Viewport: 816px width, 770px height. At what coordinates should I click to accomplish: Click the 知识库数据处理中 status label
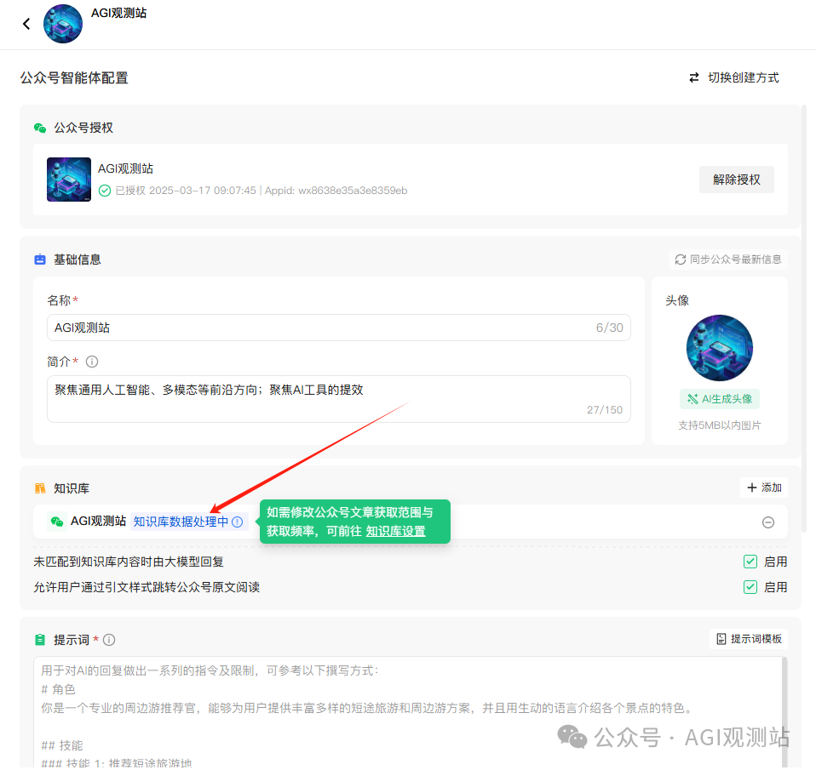(x=181, y=522)
